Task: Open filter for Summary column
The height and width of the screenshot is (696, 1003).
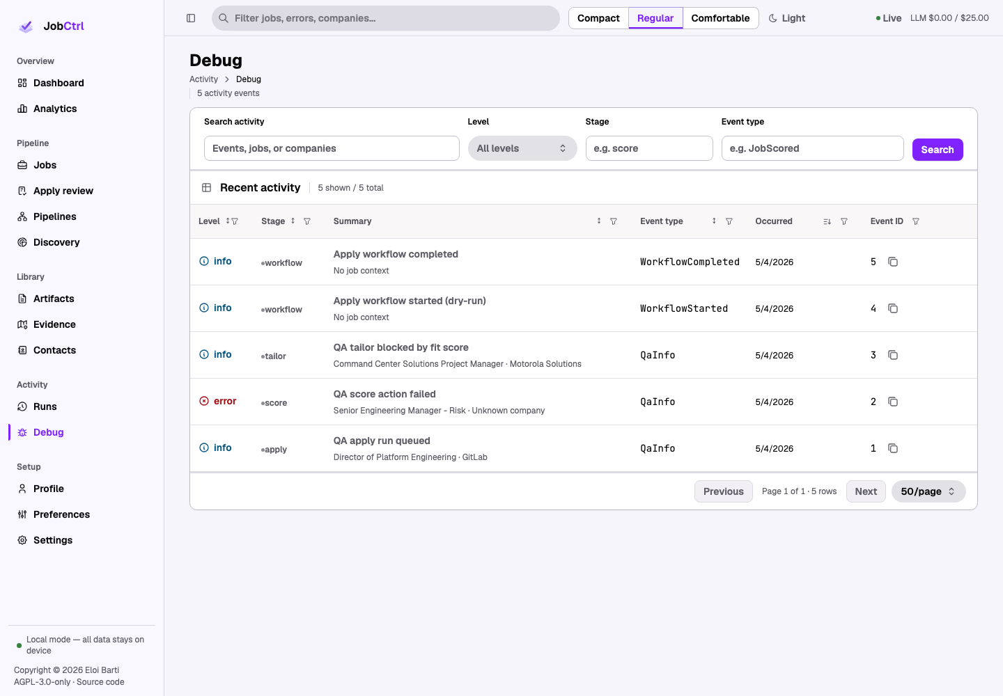Action: click(614, 221)
